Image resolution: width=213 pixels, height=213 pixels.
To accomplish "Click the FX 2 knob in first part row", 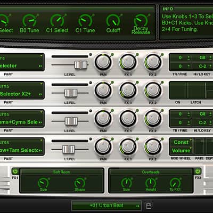I will click(x=153, y=63).
